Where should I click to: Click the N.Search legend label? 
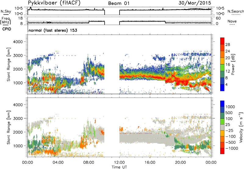click(236, 11)
